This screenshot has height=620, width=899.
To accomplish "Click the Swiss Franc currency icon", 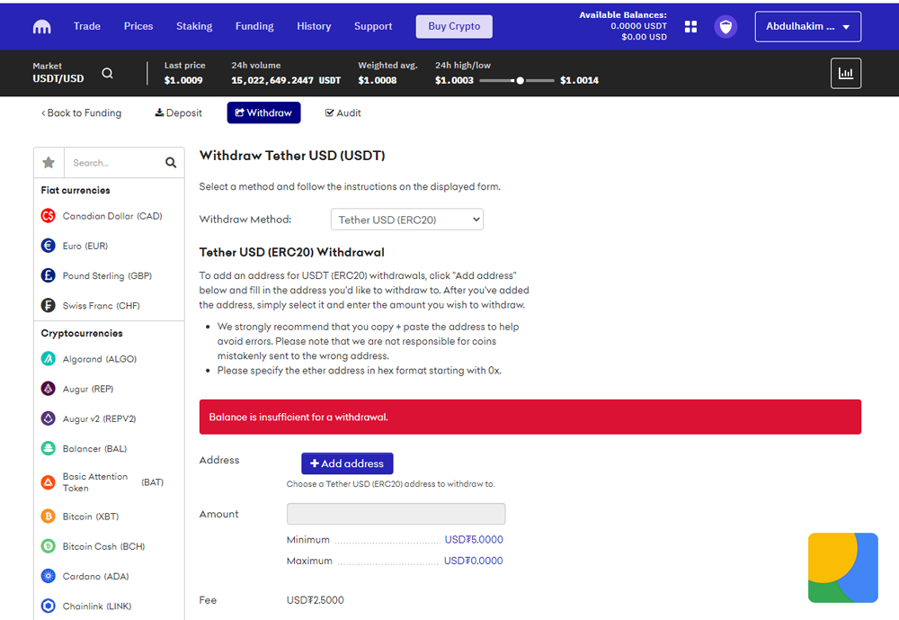I will [49, 305].
